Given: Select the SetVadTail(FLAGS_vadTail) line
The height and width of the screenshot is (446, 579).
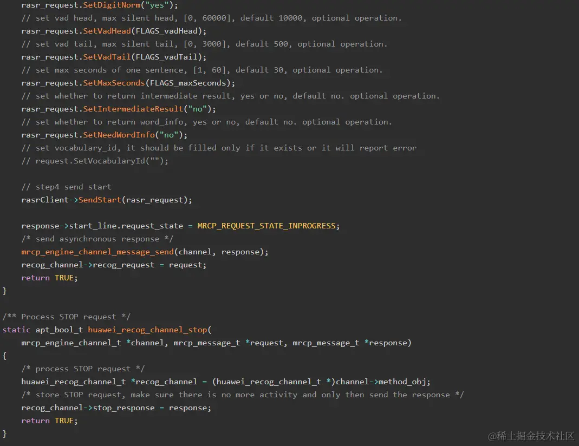Looking at the screenshot, I should coord(114,57).
